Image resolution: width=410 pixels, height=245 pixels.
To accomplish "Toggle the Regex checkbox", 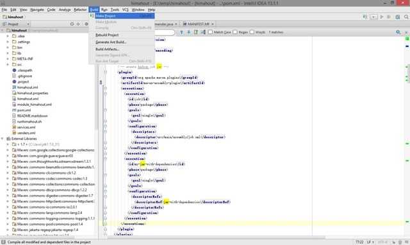I will [235, 32].
